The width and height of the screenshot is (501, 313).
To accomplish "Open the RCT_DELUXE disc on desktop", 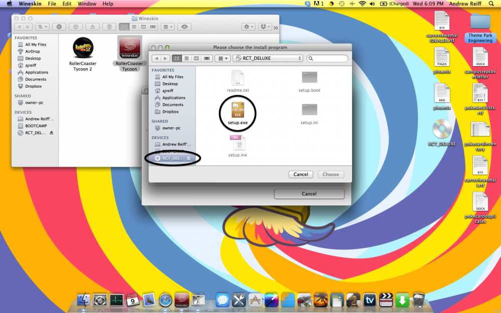I will (442, 130).
